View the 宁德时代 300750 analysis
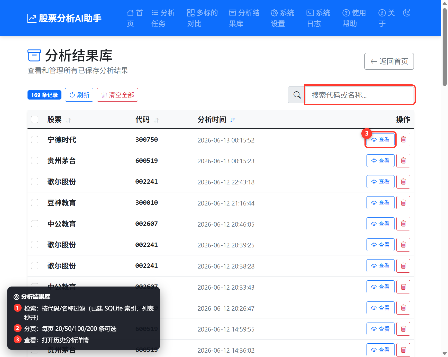The height and width of the screenshot is (357, 448). [380, 140]
